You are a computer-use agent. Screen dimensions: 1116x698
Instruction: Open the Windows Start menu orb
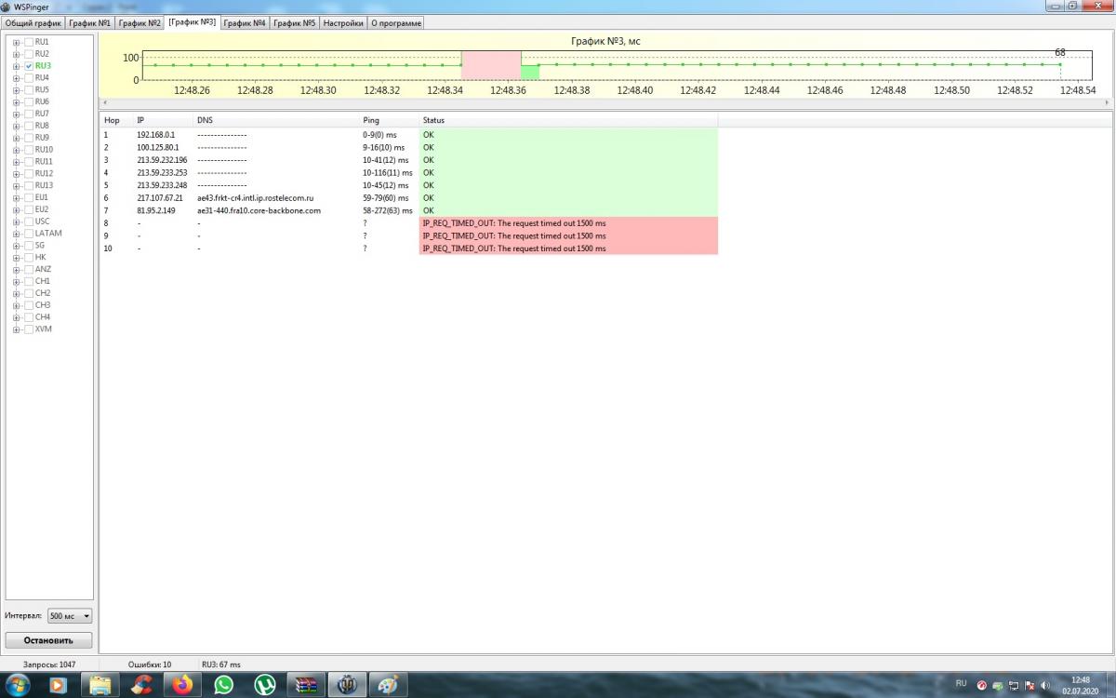coord(18,685)
